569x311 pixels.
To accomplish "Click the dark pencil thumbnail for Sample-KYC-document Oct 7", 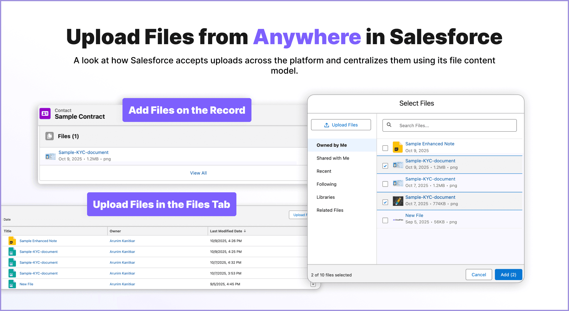I will (398, 201).
